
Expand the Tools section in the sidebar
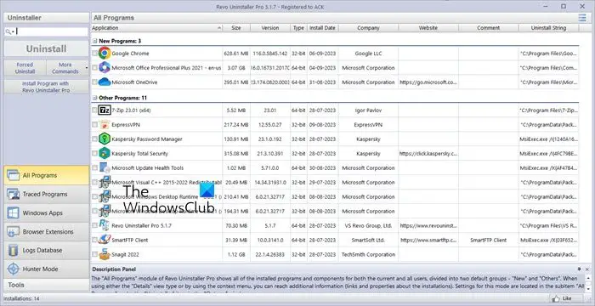pyautogui.click(x=47, y=285)
